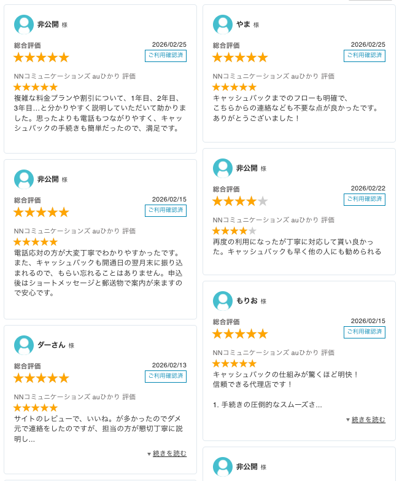402x481 pixels.
Task: Click avatar icon of reviewer もりお
Action: point(223,301)
